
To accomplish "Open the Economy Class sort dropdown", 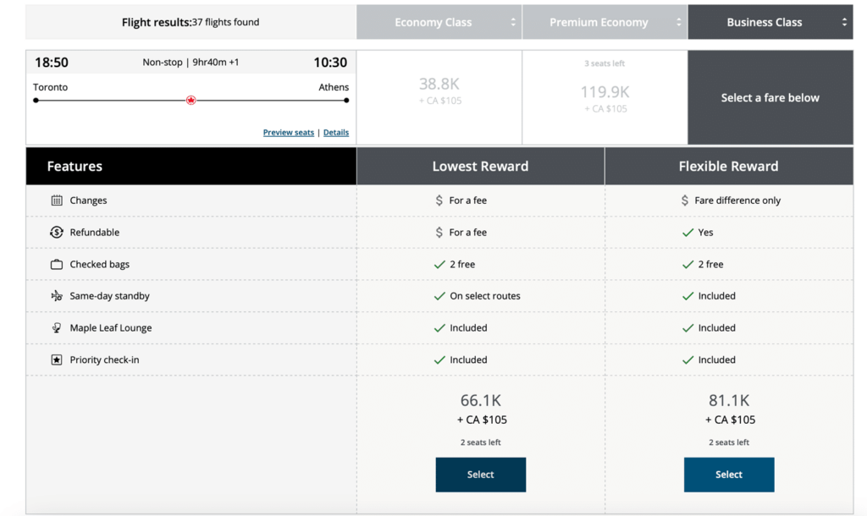I will (x=514, y=22).
